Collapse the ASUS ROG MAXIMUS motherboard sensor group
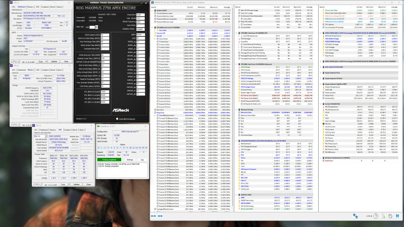The width and height of the screenshot is (404, 227). (x=236, y=141)
